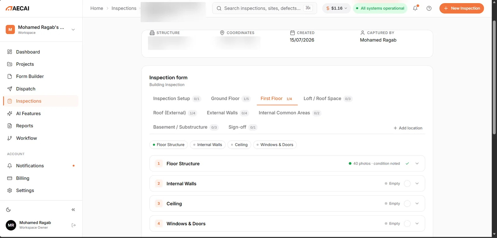Click the search inspections field

[264, 8]
